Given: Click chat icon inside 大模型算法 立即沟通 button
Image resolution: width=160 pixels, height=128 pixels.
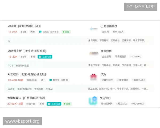Looking at the screenshot, I should (x=49, y=104).
